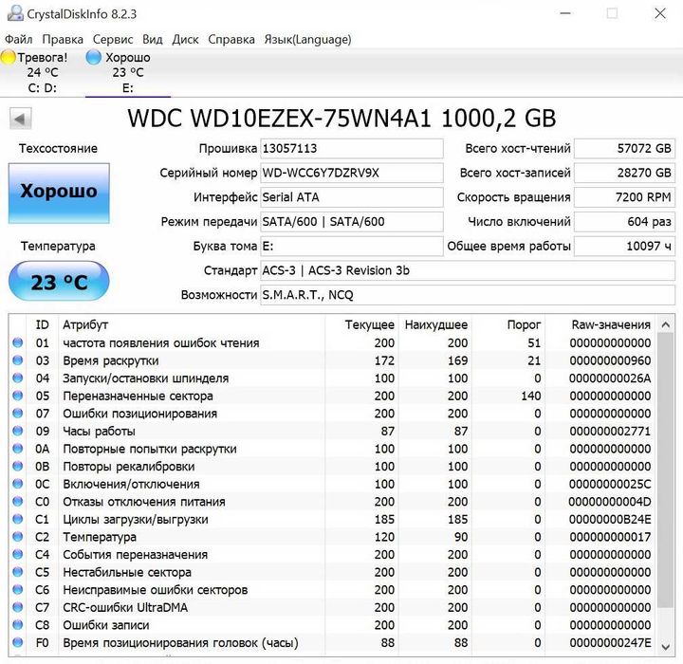Click the ID column header
The image size is (683, 664).
pos(43,325)
